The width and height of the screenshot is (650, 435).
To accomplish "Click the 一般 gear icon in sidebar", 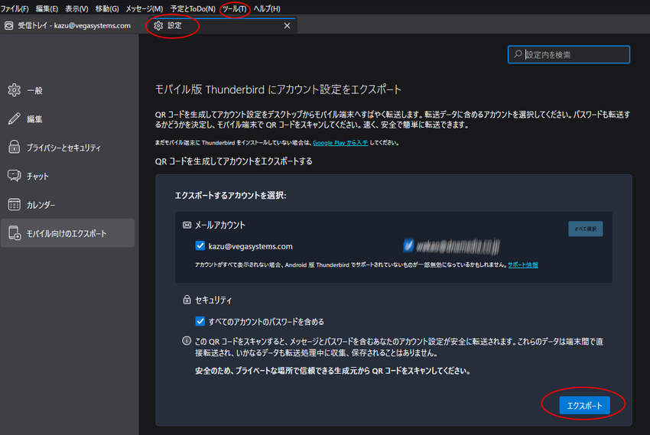I will click(14, 90).
